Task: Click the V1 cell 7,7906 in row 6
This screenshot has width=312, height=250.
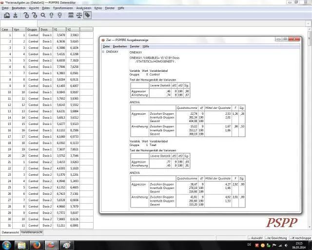Action: (x=59, y=67)
